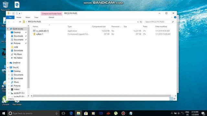
Task: Open the Explorer help icon
Action: pyautogui.click(x=175, y=17)
